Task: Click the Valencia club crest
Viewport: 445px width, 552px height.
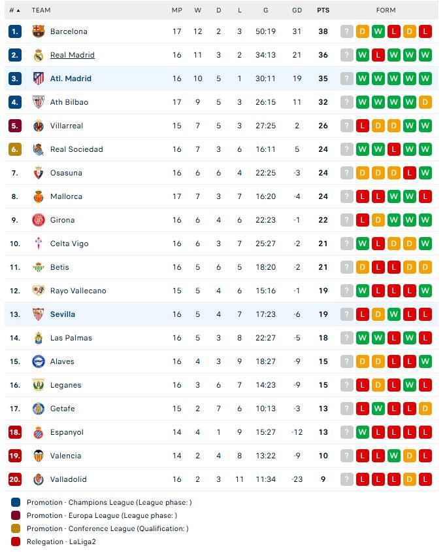Action: (39, 456)
